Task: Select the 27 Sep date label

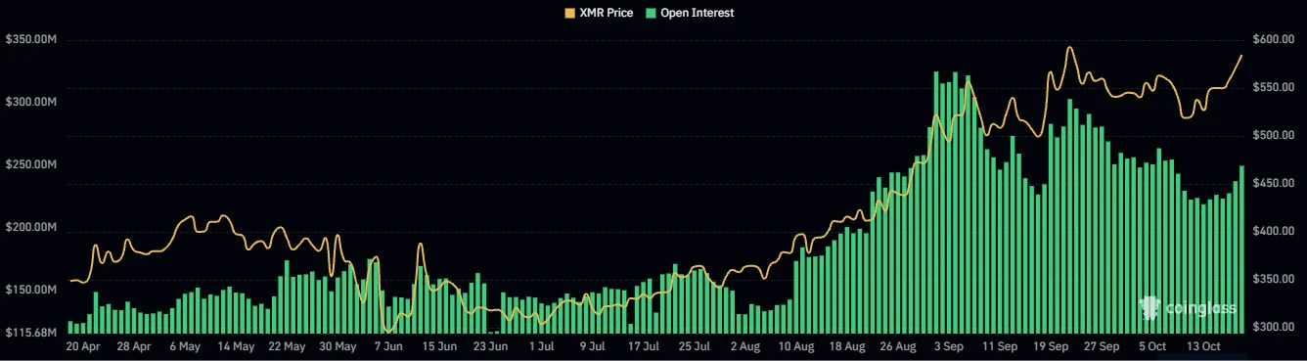Action: [x=1102, y=346]
